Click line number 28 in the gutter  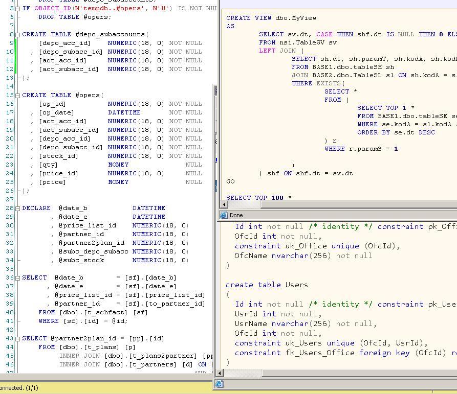coord(10,208)
